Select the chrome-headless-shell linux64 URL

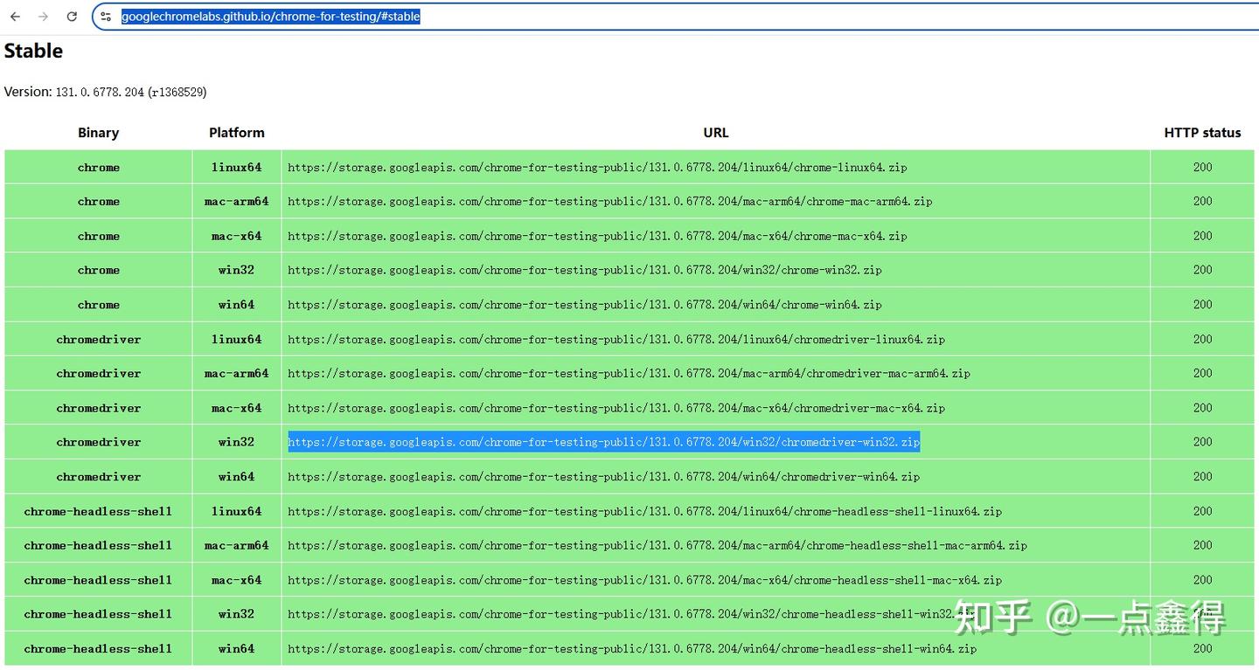pyautogui.click(x=644, y=511)
